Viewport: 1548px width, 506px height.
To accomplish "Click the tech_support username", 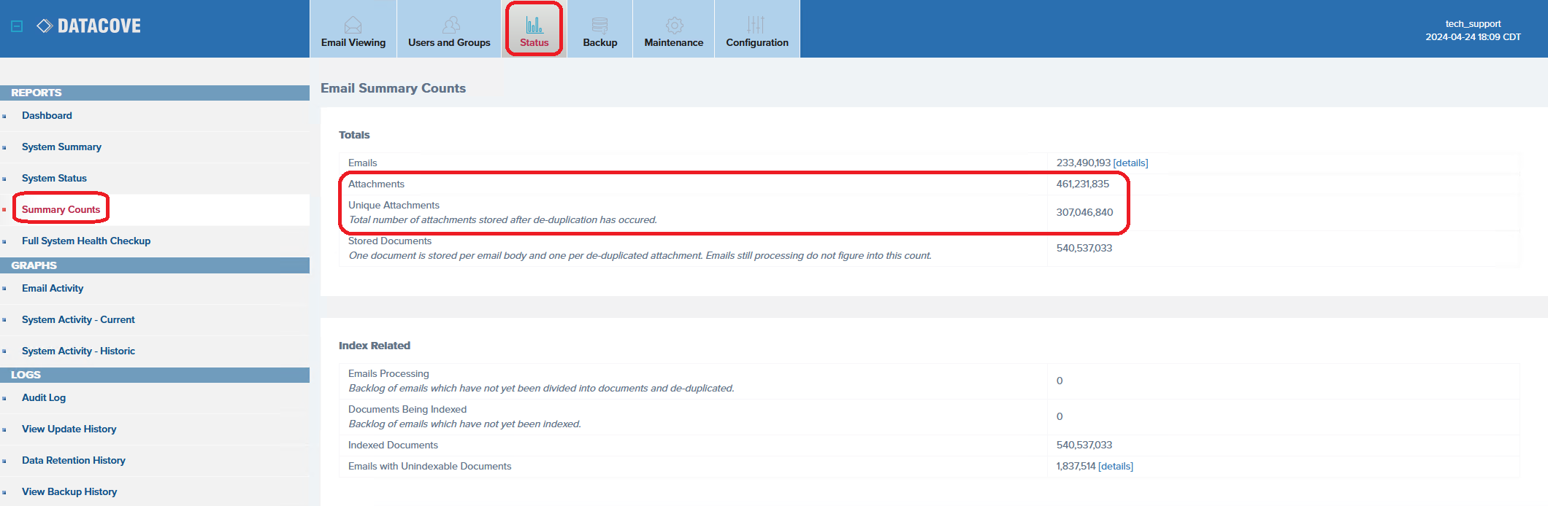I will click(x=1473, y=23).
